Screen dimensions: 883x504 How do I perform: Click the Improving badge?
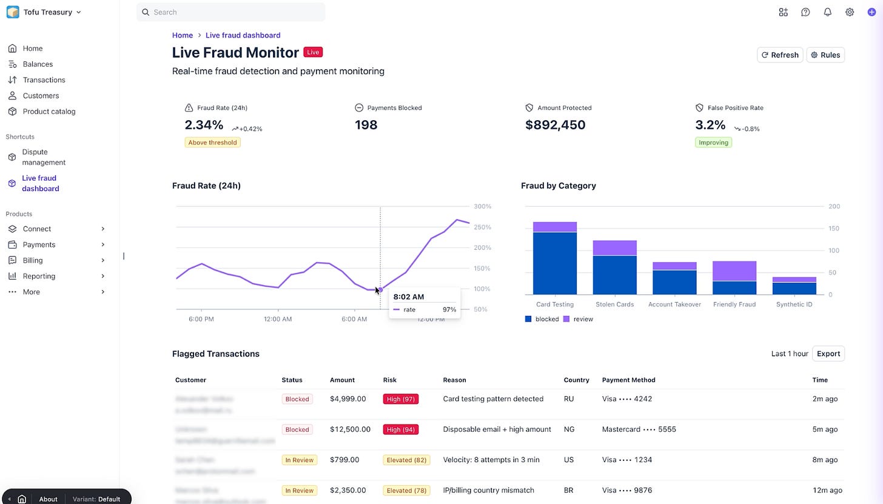pyautogui.click(x=713, y=143)
